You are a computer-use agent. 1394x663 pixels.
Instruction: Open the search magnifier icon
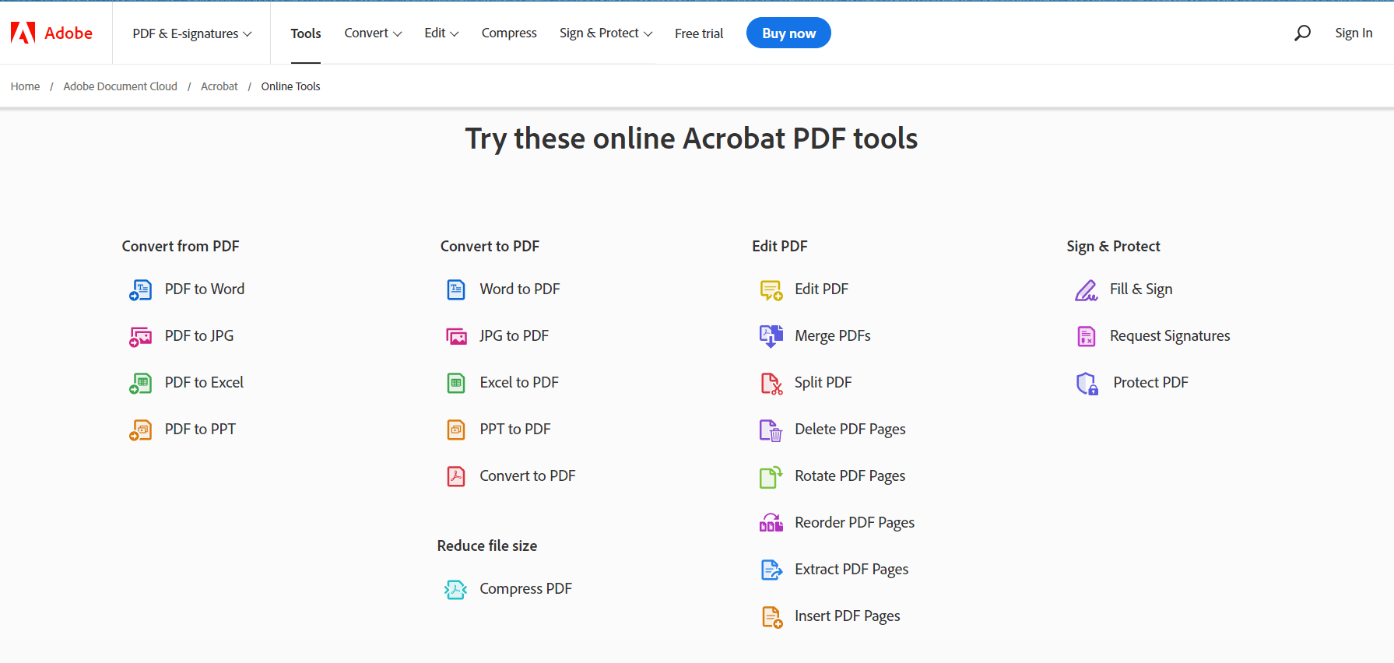tap(1302, 33)
